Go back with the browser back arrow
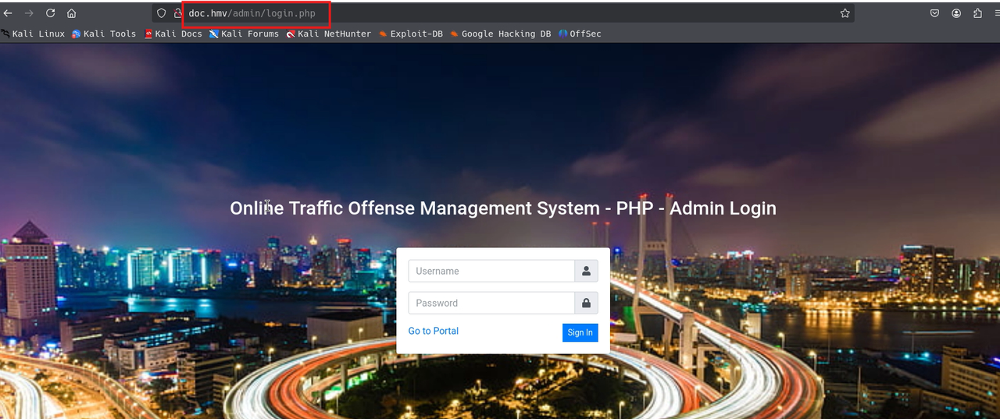The image size is (1000, 419). pyautogui.click(x=8, y=13)
